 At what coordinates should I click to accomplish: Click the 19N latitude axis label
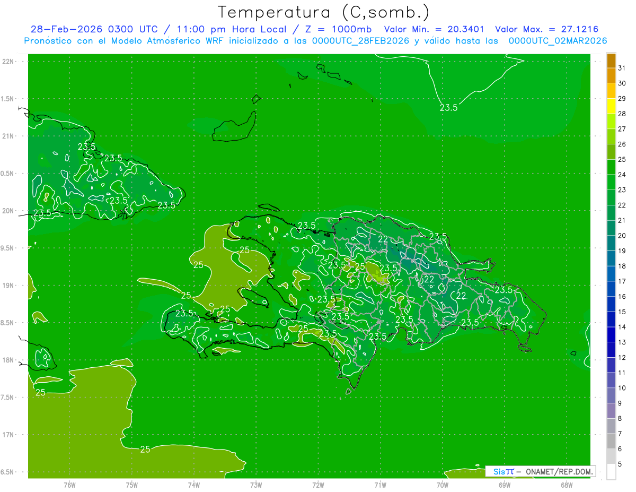coord(9,286)
